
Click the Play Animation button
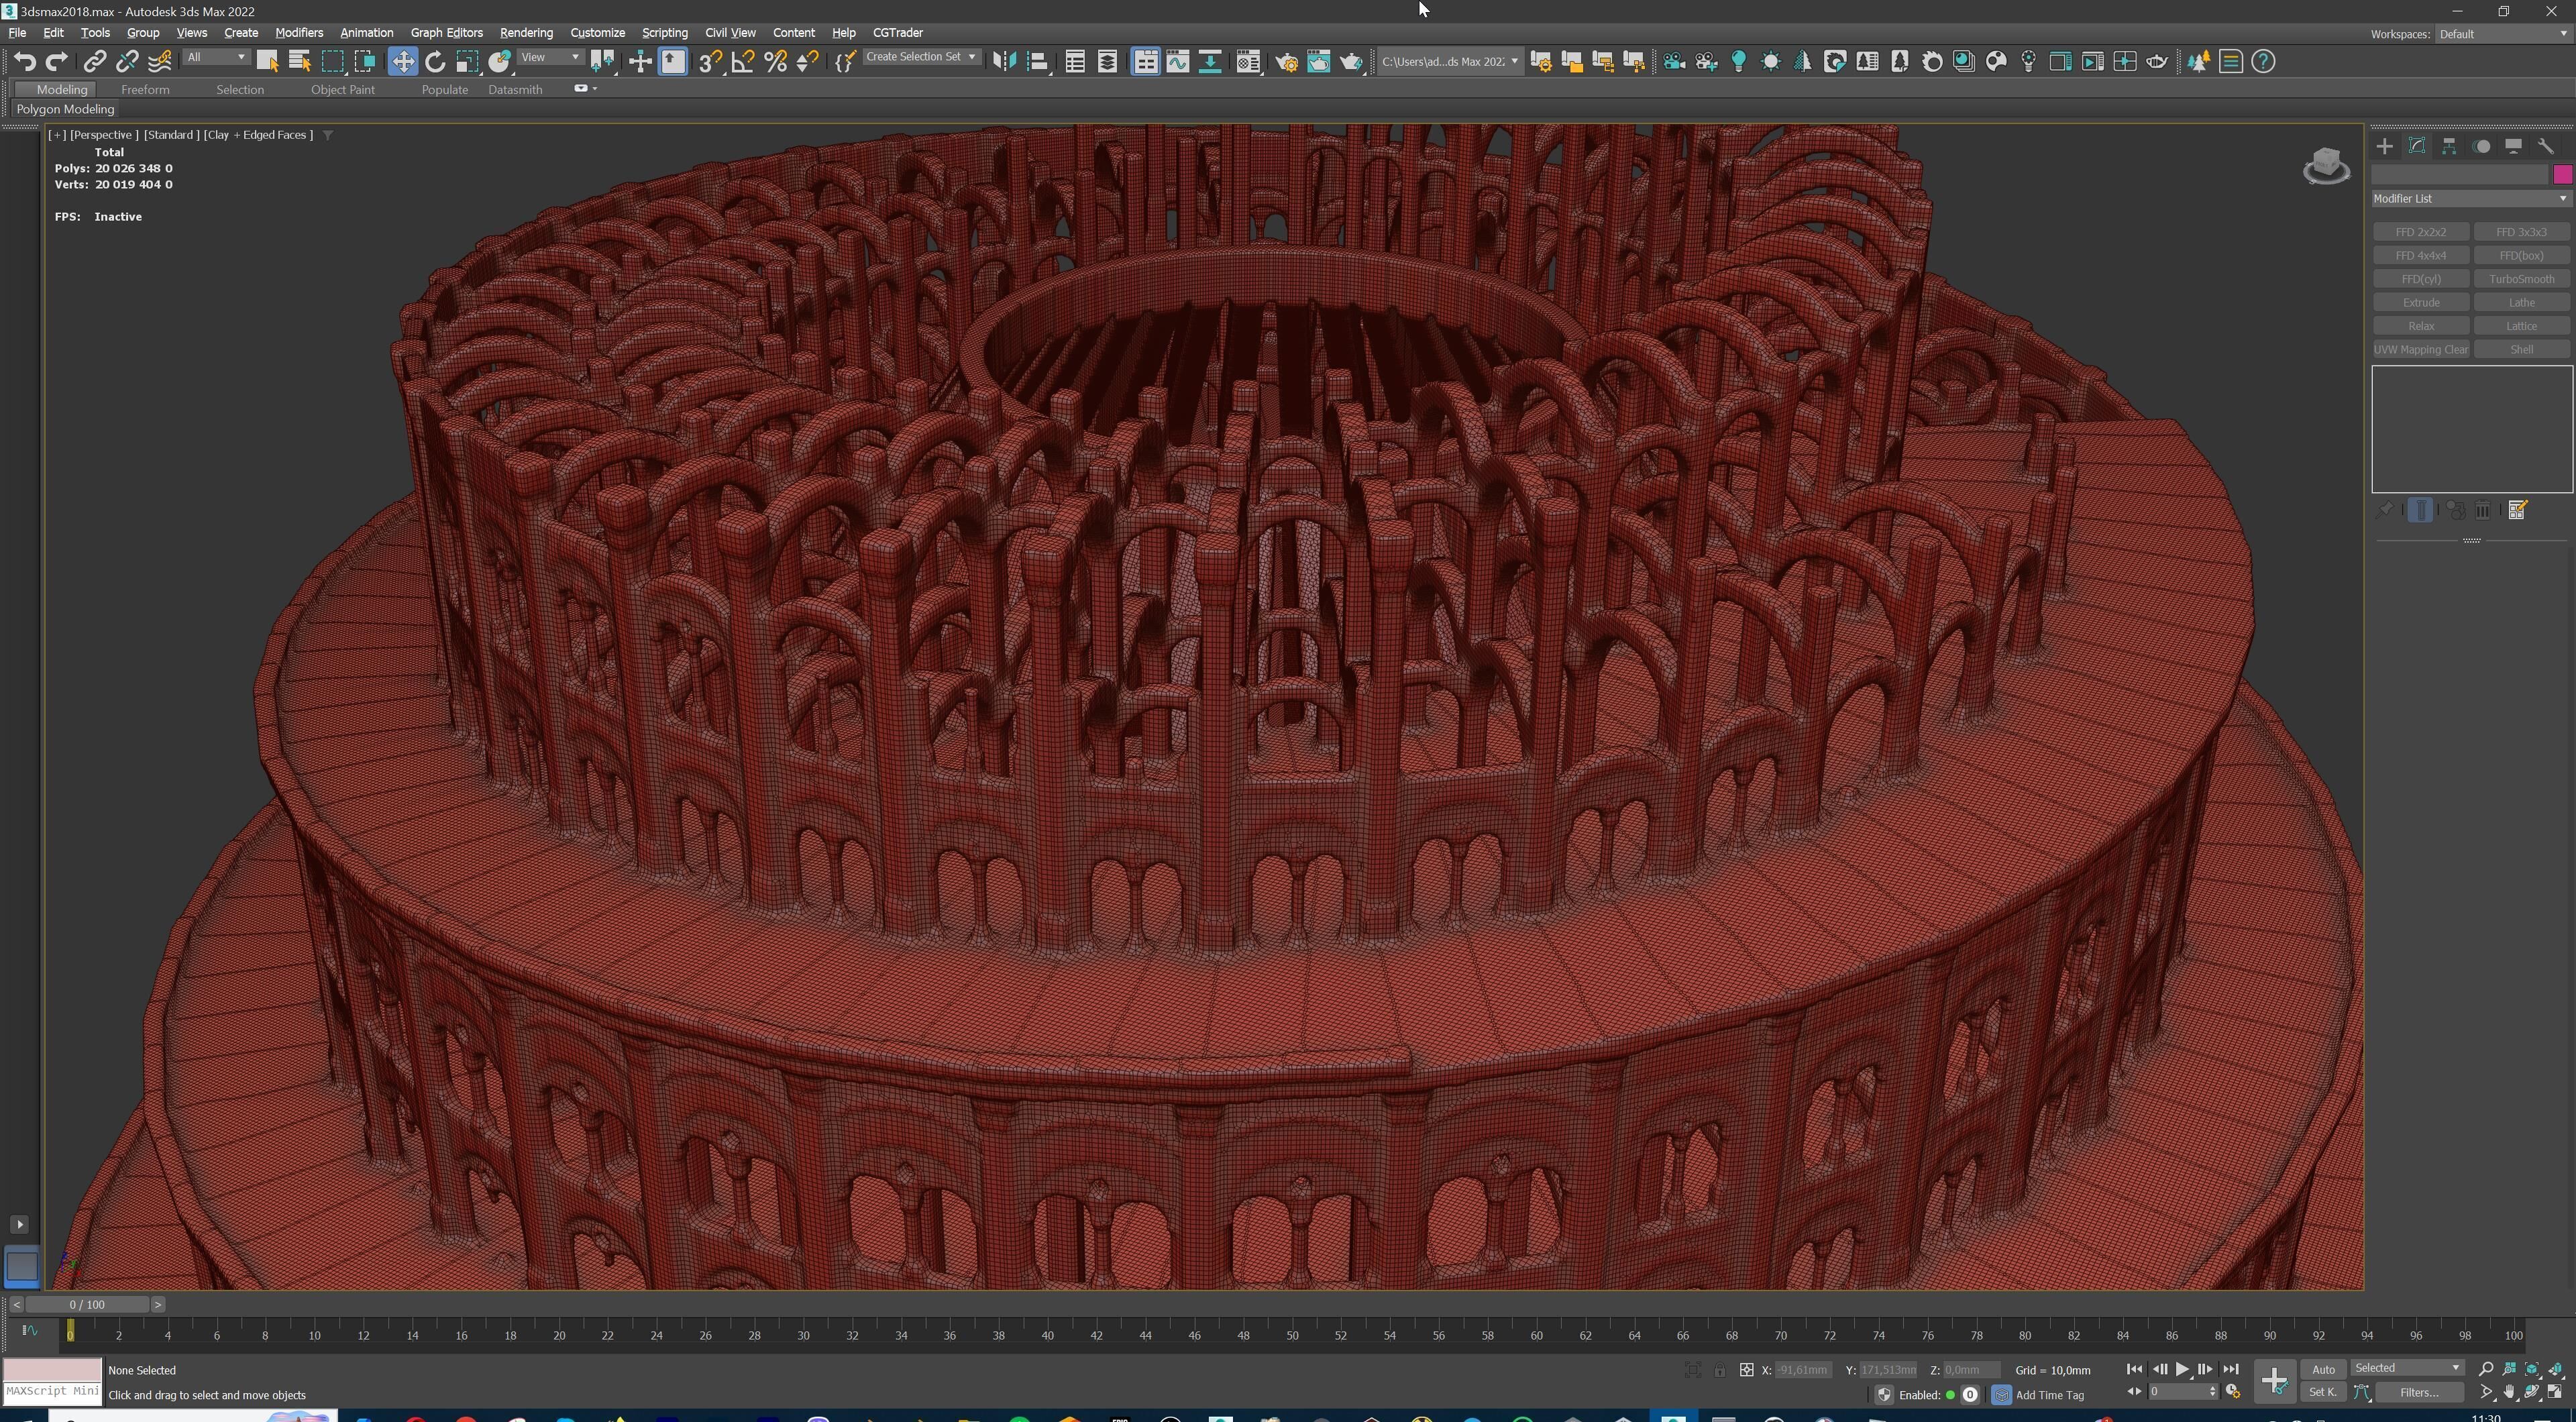click(2182, 1369)
